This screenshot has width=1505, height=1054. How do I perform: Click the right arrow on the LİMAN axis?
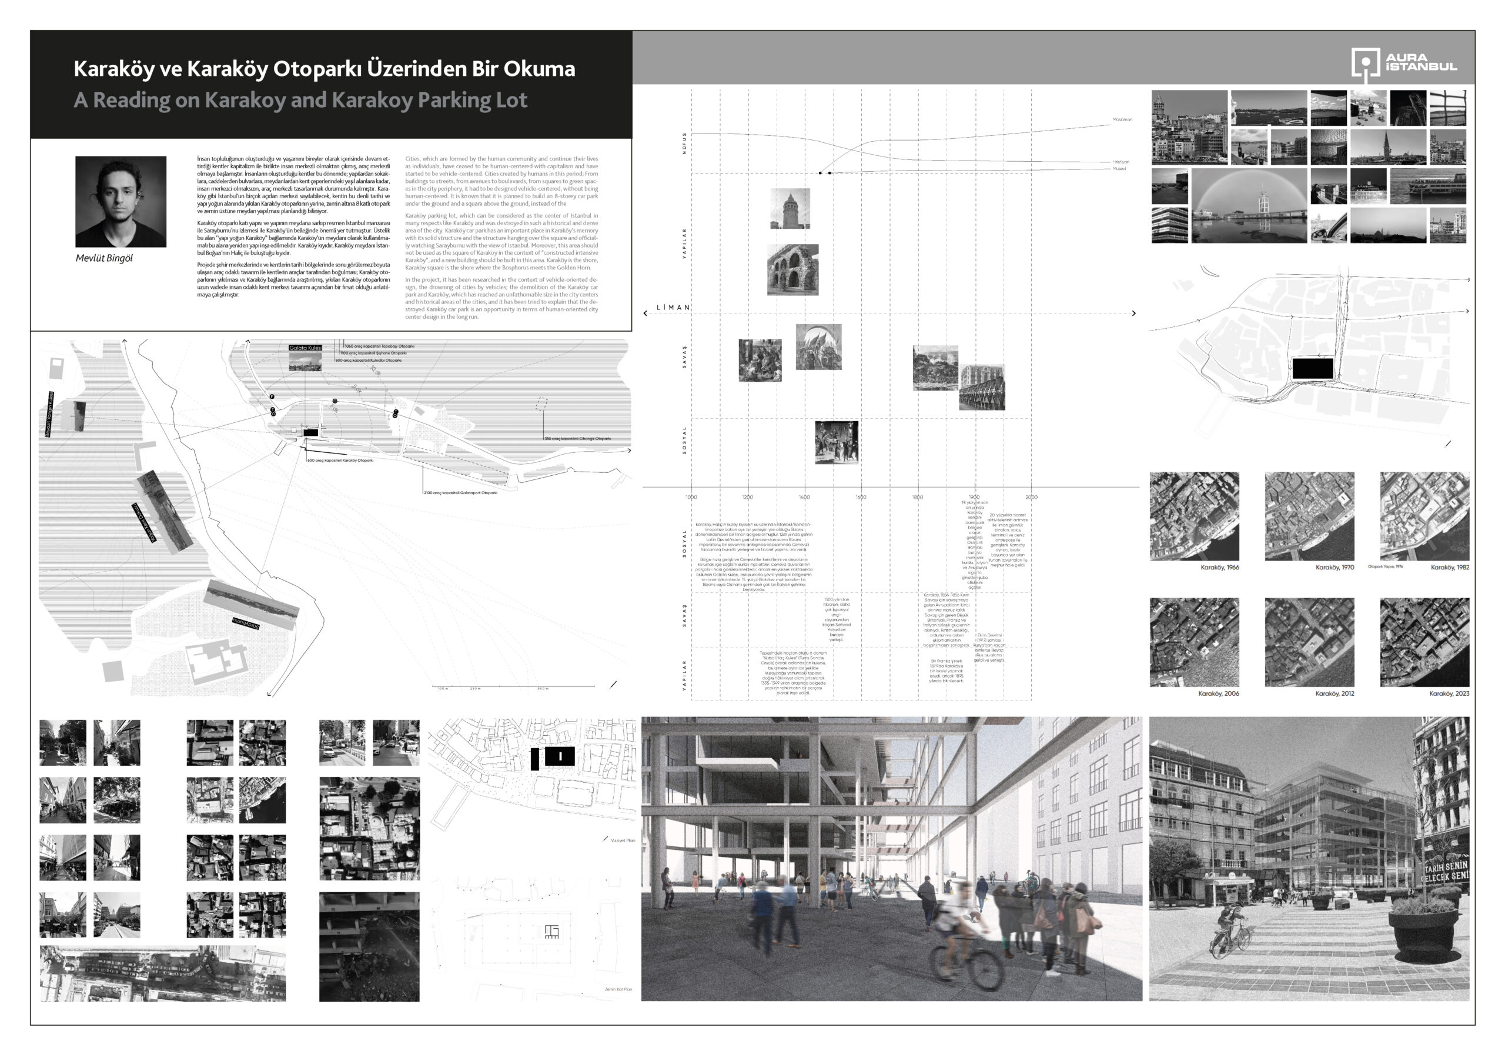1133,313
